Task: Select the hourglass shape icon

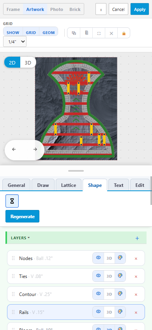Action: point(12,201)
